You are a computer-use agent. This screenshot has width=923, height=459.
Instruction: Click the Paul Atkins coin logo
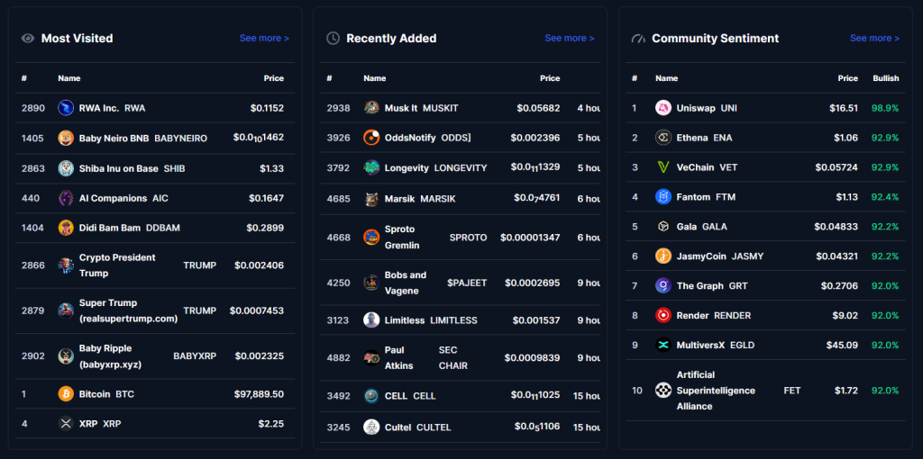(x=371, y=358)
